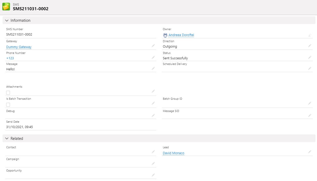This screenshot has height=181, width=317.
Task: Edit the Is Batch Transaction pencil icon
Action: point(153,103)
